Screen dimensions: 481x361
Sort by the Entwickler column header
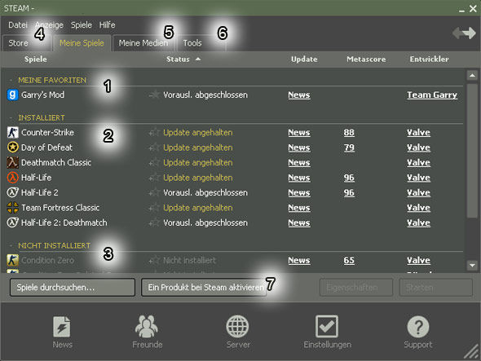coord(429,59)
